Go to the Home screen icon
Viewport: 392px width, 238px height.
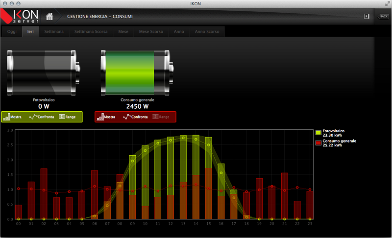click(49, 17)
